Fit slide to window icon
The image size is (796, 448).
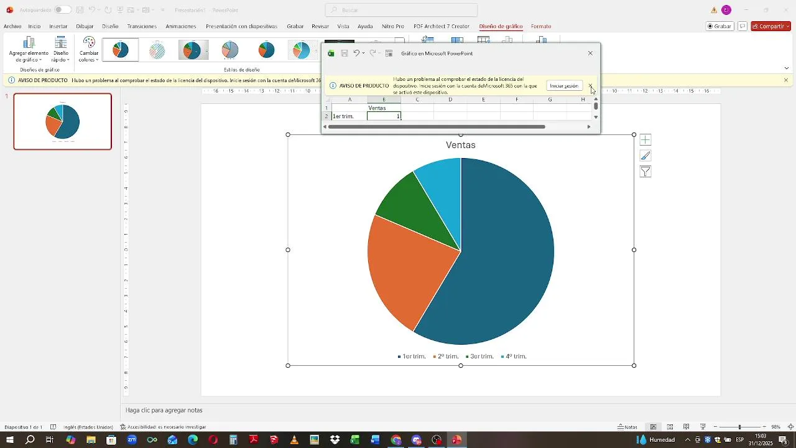coord(790,427)
